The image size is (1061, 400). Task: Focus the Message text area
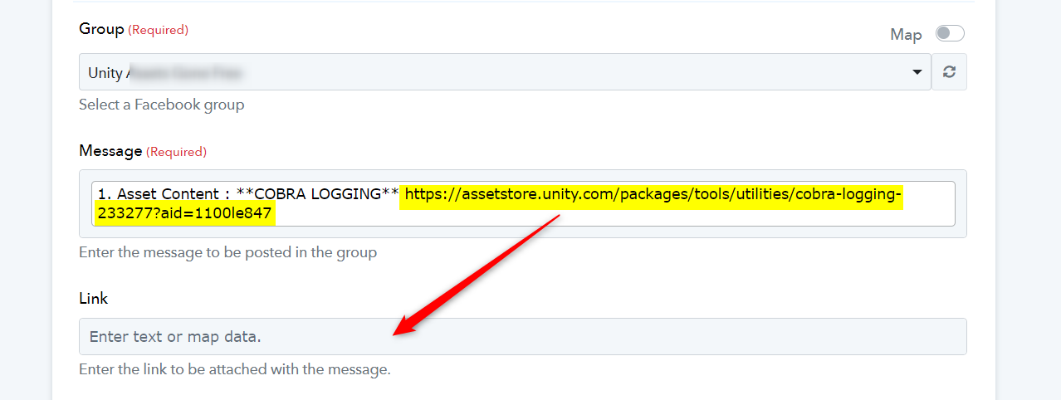click(x=523, y=204)
